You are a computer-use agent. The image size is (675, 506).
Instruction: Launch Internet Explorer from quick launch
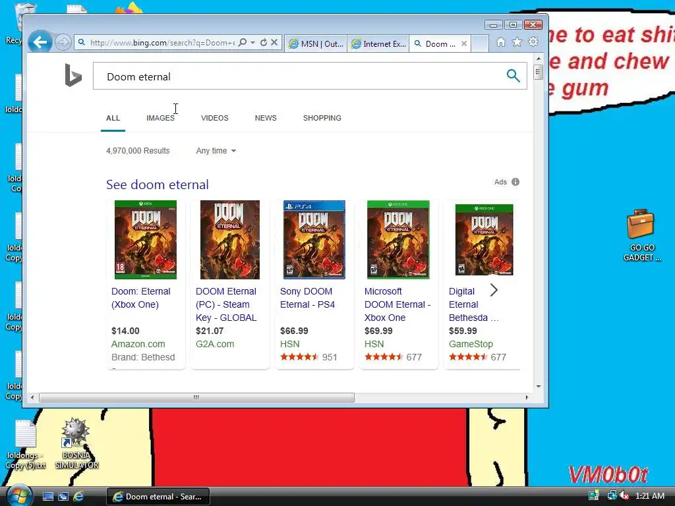[x=79, y=497]
